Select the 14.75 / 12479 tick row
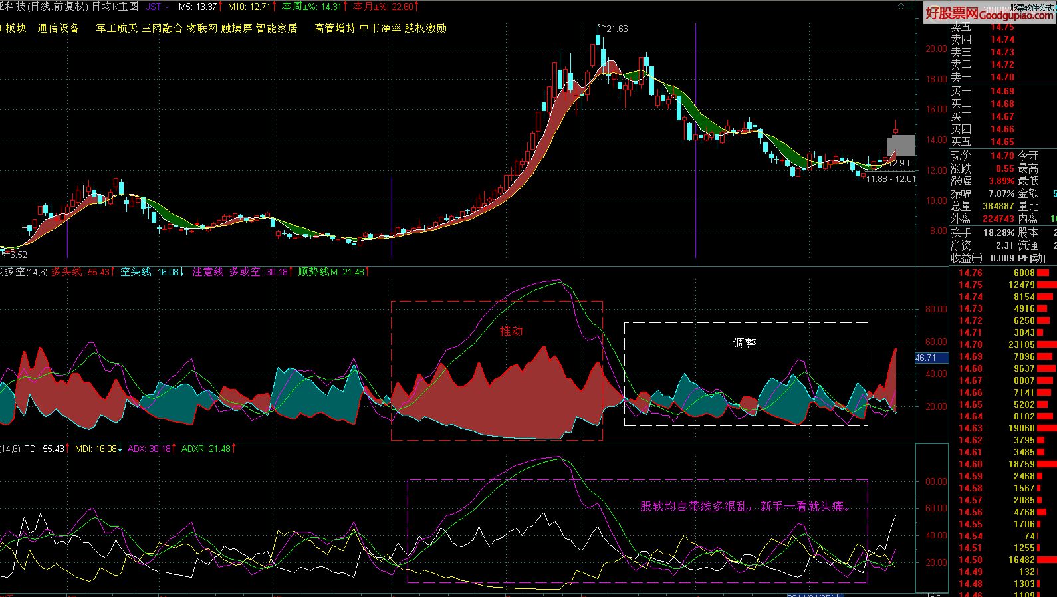Screen dimensions: 1057x597 1004,285
